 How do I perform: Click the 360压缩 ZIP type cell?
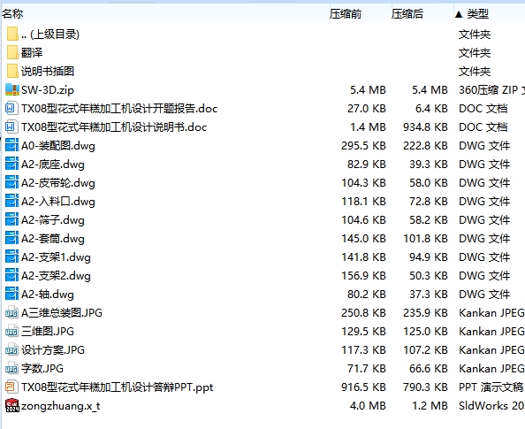[491, 90]
